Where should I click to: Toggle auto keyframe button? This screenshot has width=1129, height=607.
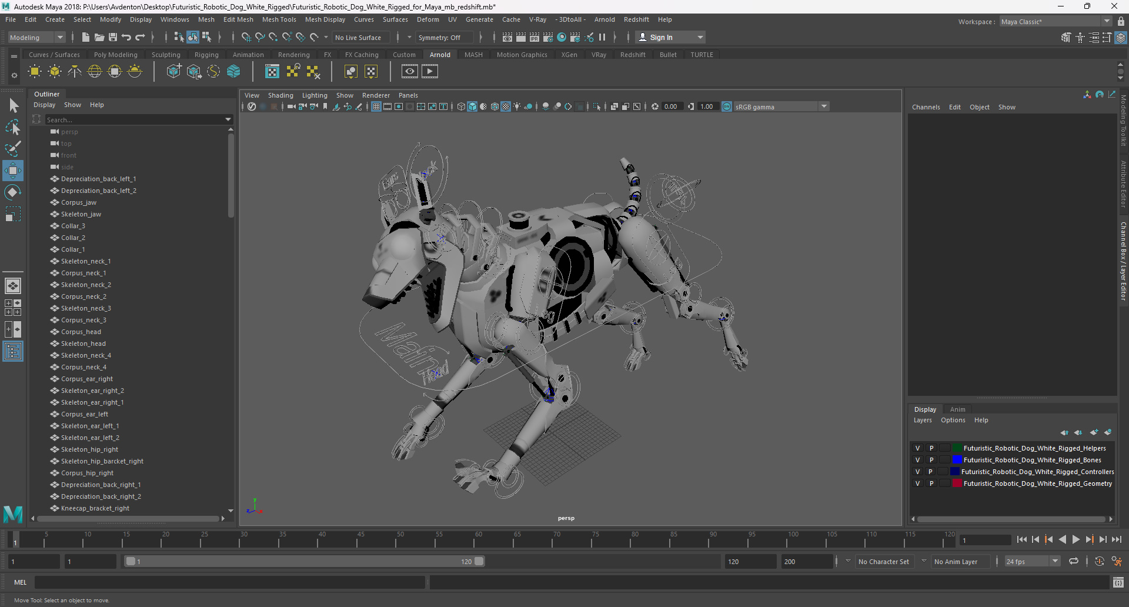tap(1100, 562)
